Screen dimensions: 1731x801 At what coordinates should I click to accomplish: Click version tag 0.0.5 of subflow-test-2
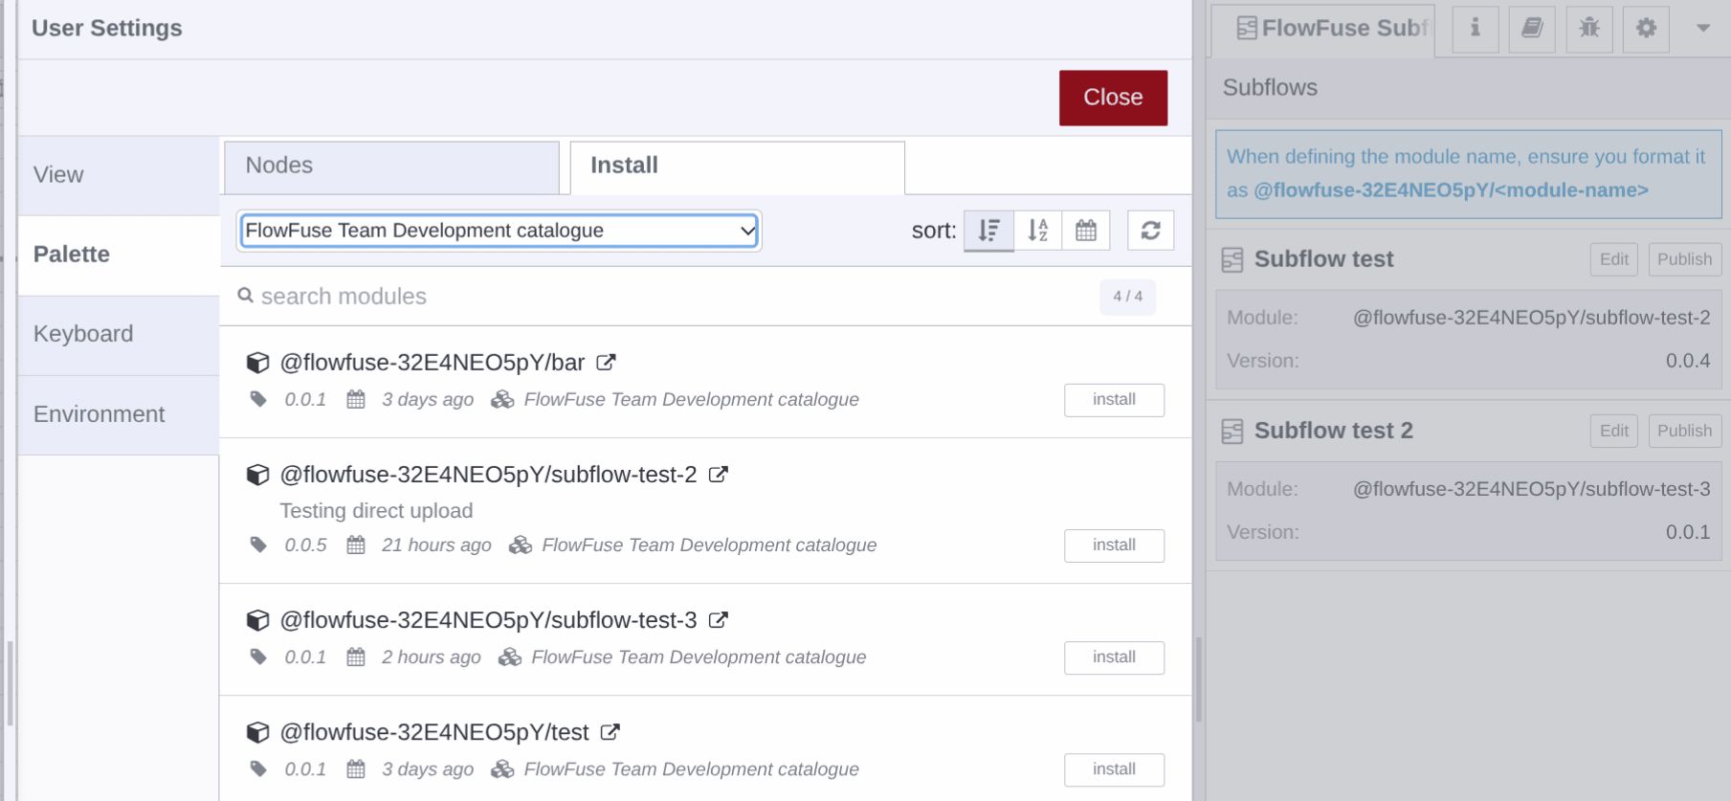point(305,545)
